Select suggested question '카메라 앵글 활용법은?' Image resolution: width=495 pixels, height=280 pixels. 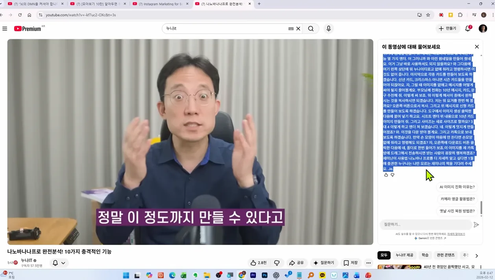click(x=457, y=199)
